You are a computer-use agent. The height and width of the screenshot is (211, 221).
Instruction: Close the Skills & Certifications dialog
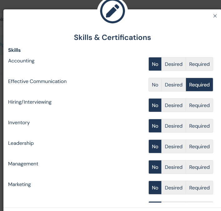(x=215, y=16)
